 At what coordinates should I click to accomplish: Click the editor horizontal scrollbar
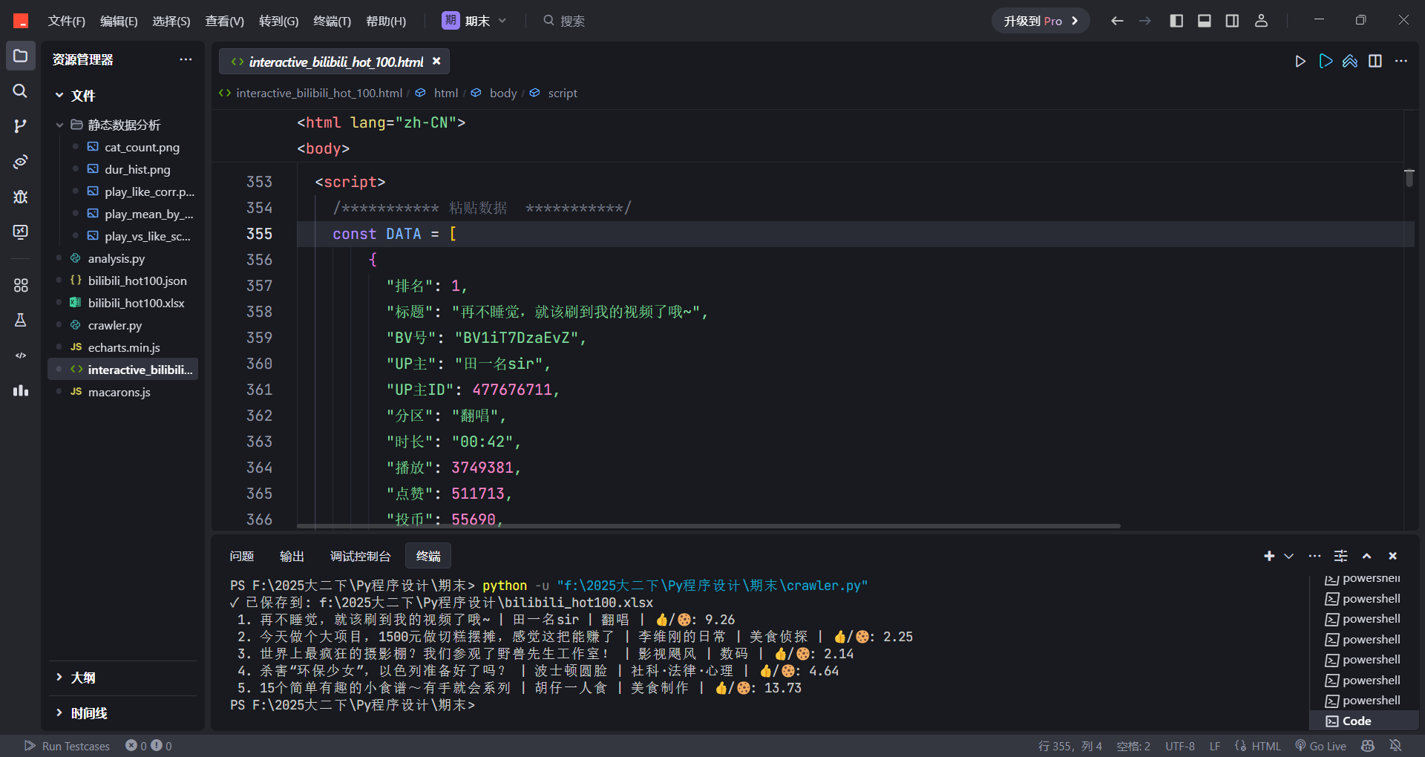click(709, 526)
